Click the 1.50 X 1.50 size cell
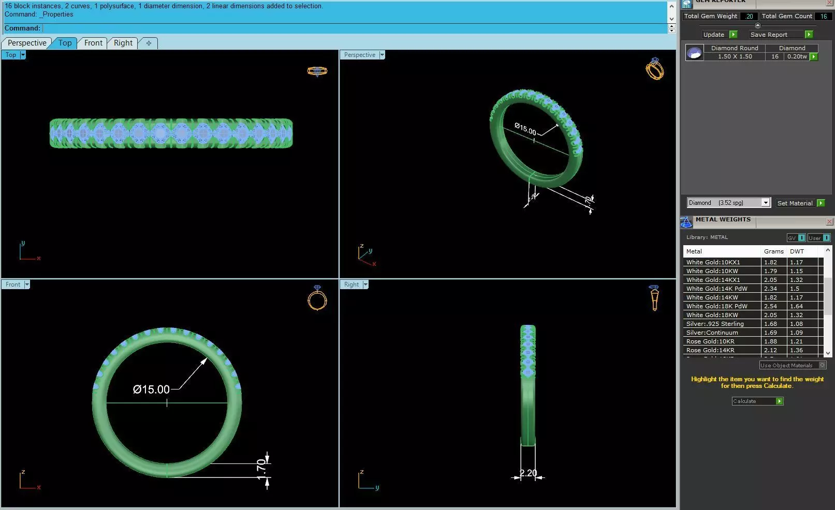 pos(735,57)
